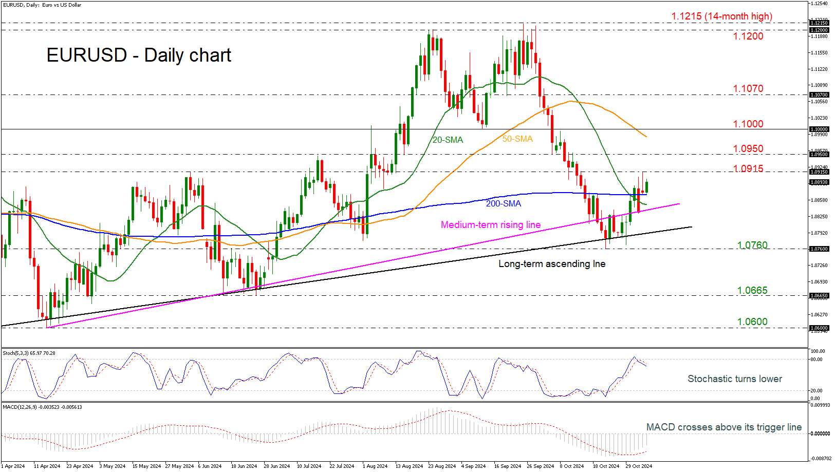Click the 1.10000 price axis tag

[819, 129]
